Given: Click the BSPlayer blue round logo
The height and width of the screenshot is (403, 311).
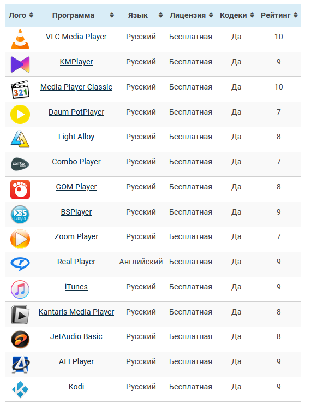Looking at the screenshot, I should coord(20,215).
